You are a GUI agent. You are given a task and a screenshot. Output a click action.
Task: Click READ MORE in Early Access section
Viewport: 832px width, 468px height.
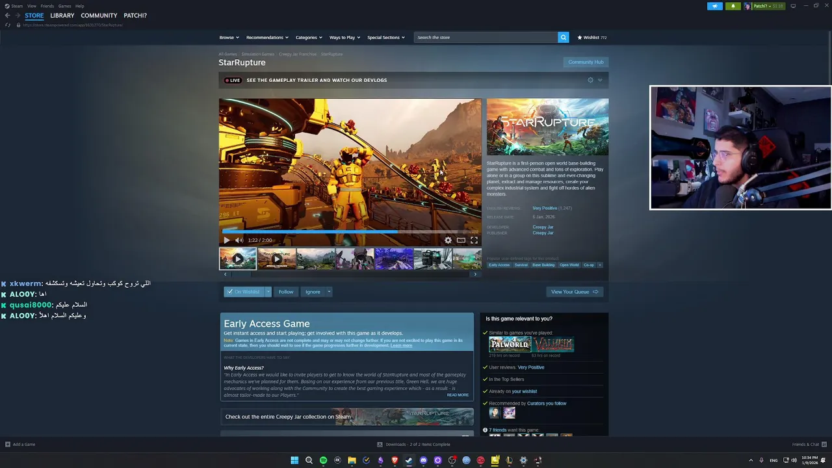pos(458,395)
